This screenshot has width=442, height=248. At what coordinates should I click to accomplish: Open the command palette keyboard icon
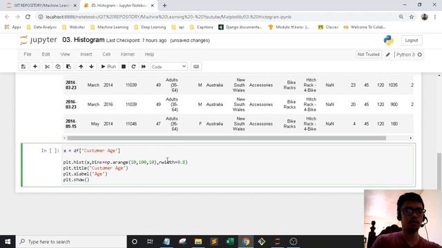[196, 67]
